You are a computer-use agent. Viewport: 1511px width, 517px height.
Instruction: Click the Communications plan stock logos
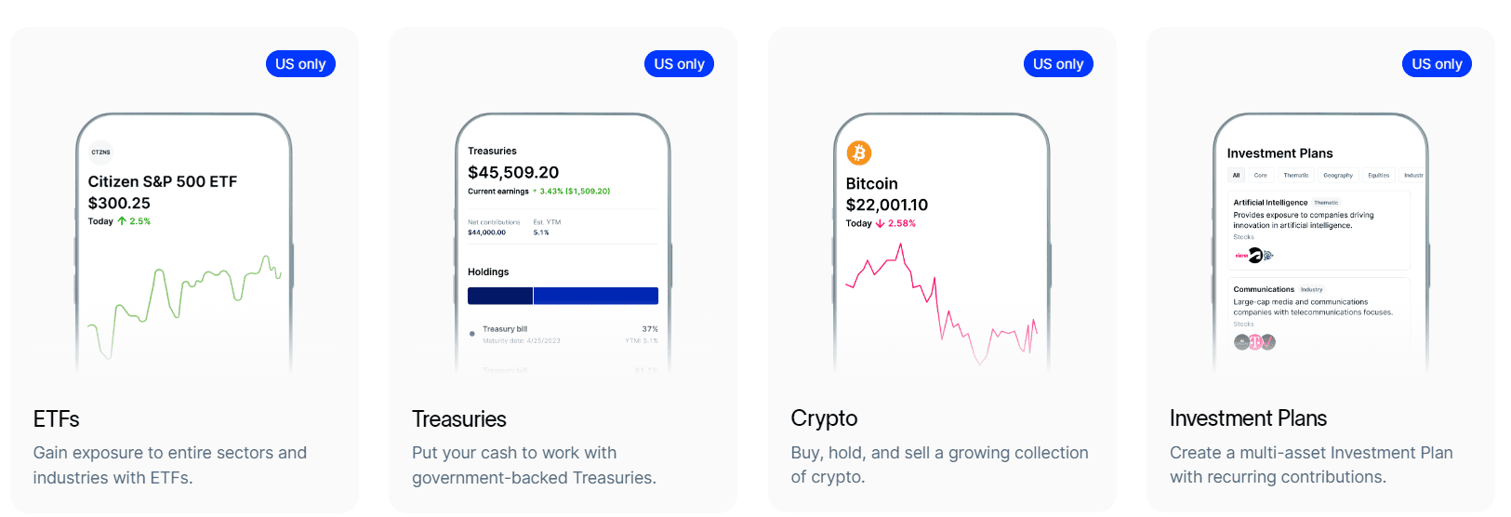[1254, 342]
